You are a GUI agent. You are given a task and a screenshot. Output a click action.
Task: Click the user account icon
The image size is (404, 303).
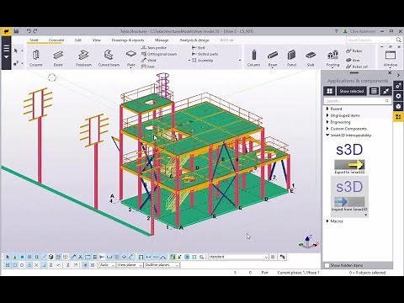click(x=345, y=31)
